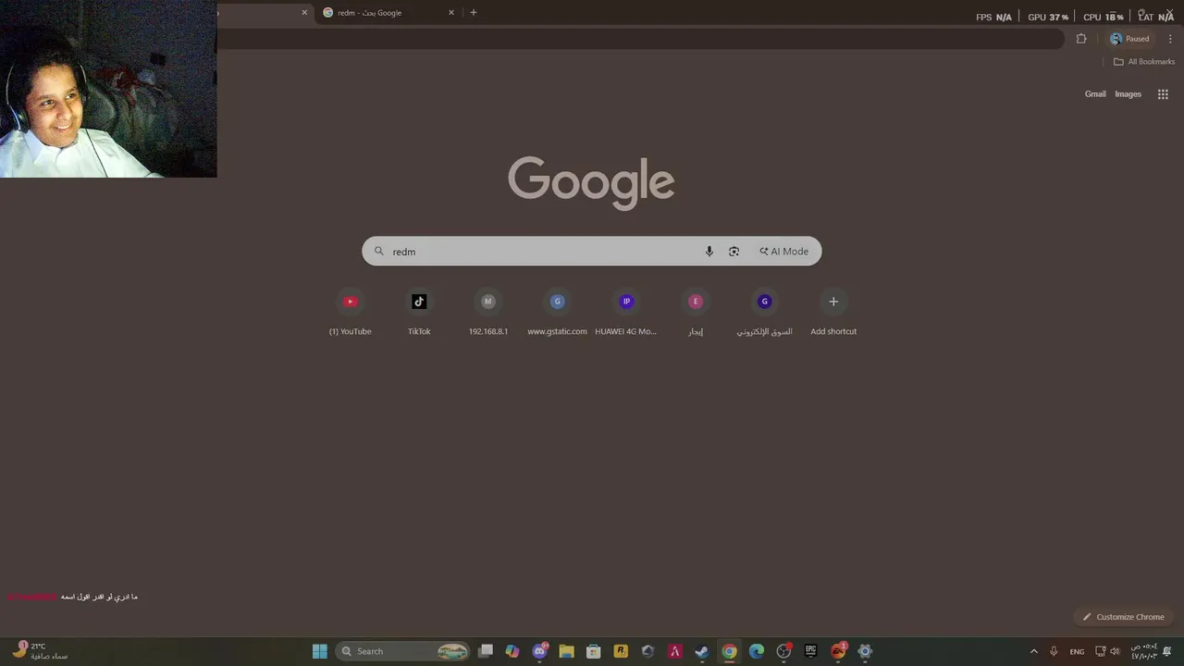1184x666 pixels.
Task: Open the Gmail link
Action: click(x=1095, y=94)
